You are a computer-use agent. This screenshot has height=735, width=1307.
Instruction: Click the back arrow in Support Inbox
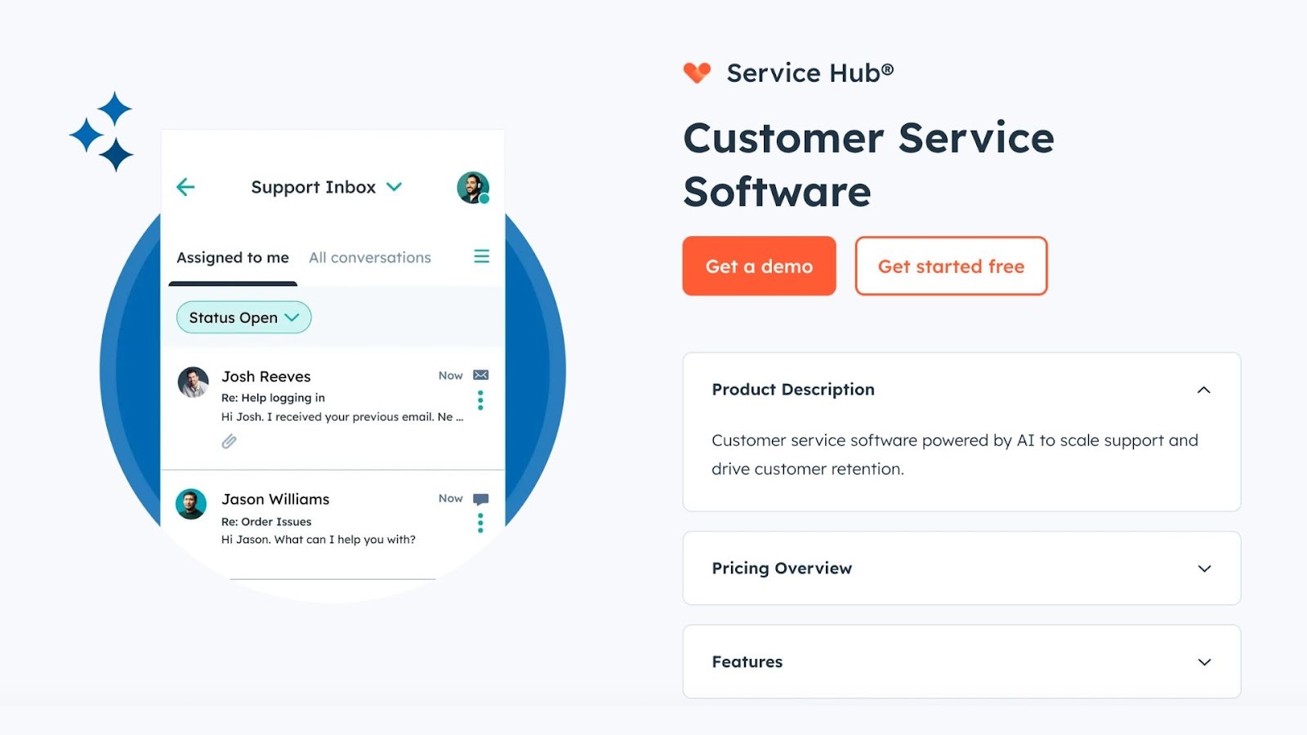point(185,187)
